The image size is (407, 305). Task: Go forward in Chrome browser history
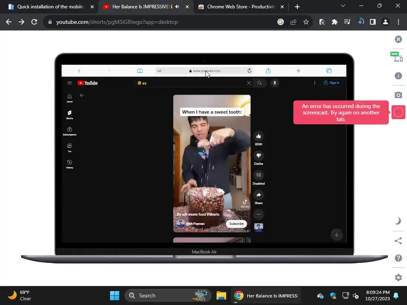(21, 22)
